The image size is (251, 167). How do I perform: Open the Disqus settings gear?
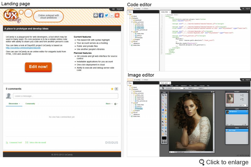point(115,104)
